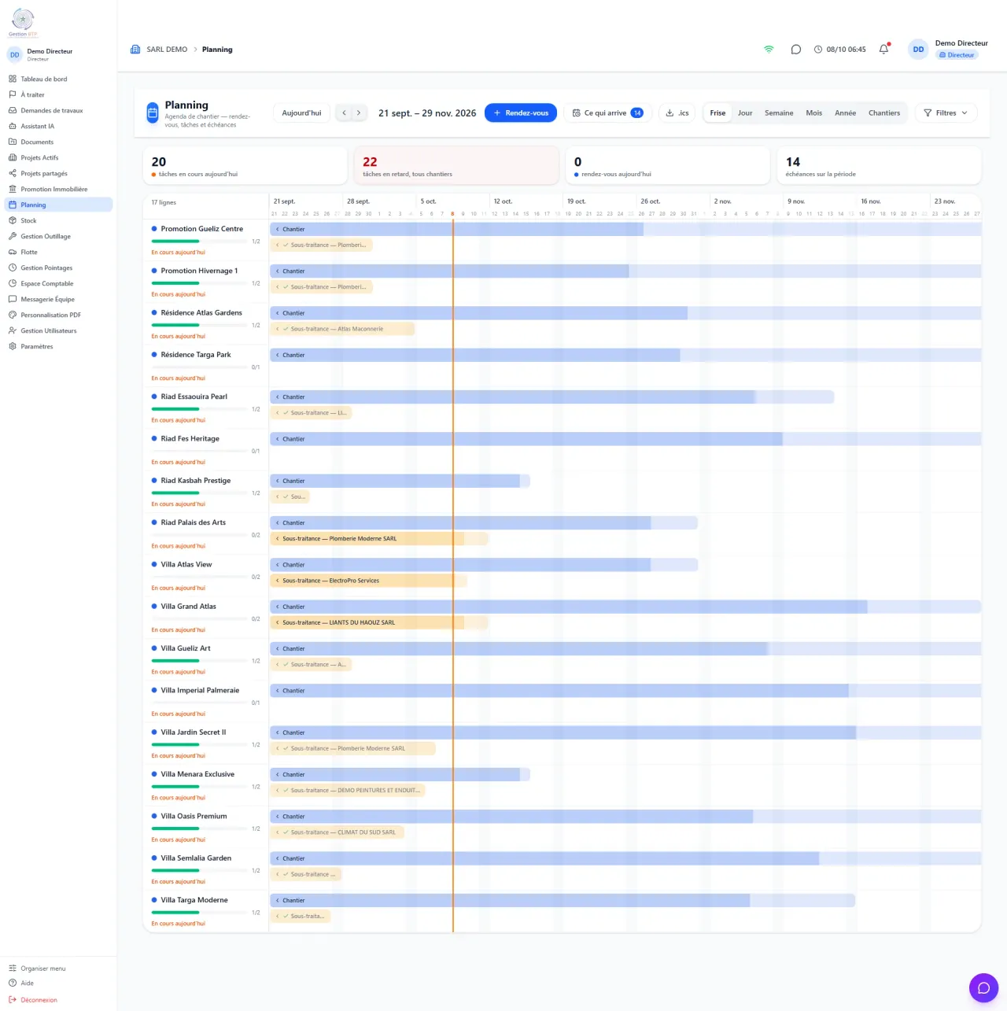Viewport: 1007px width, 1011px height.
Task: Open the notifications bell icon
Action: click(883, 49)
